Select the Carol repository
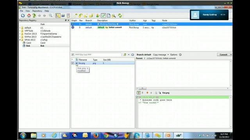The image size is (250, 140). click(29, 43)
